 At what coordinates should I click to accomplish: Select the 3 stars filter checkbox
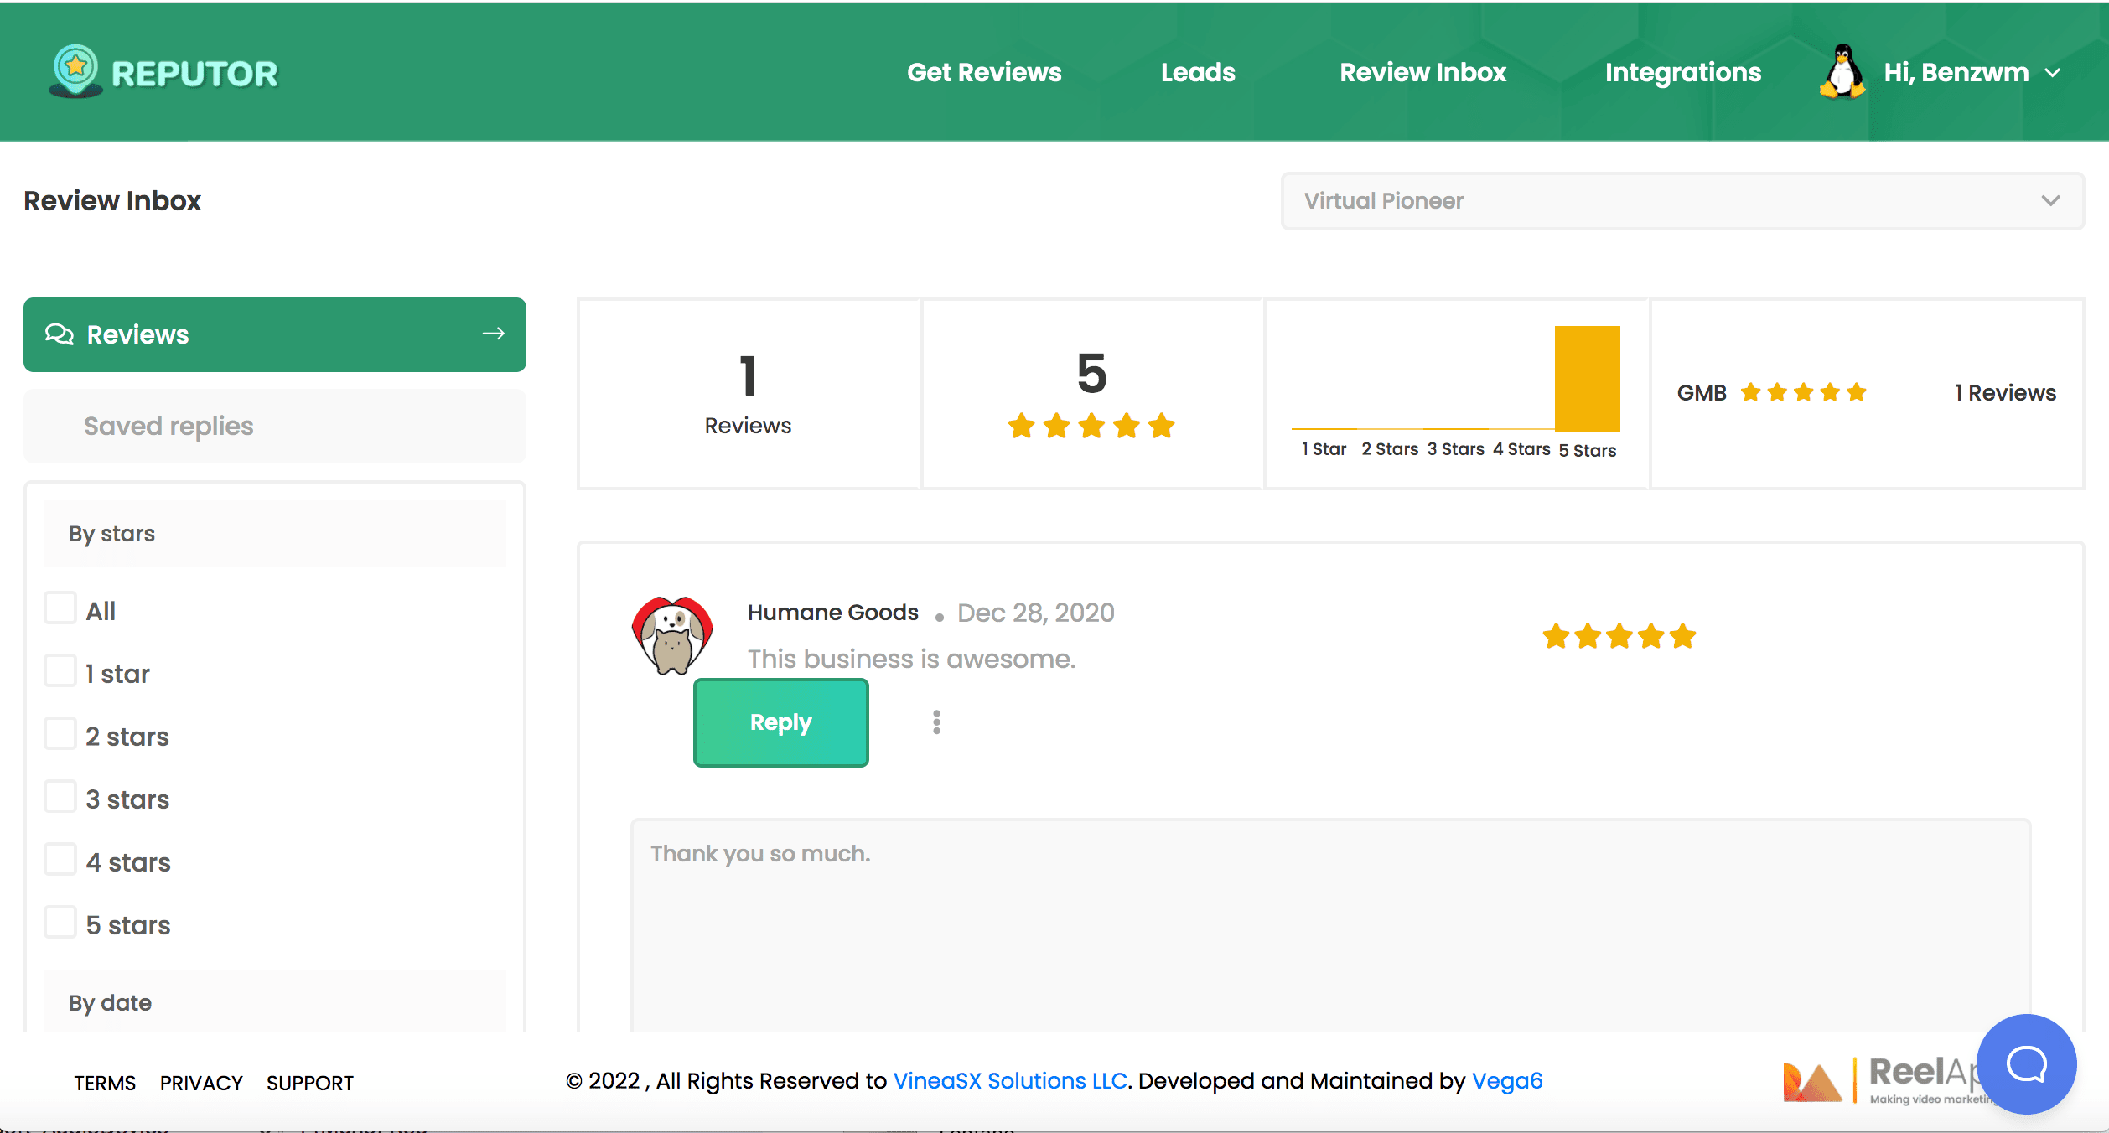[x=60, y=798]
